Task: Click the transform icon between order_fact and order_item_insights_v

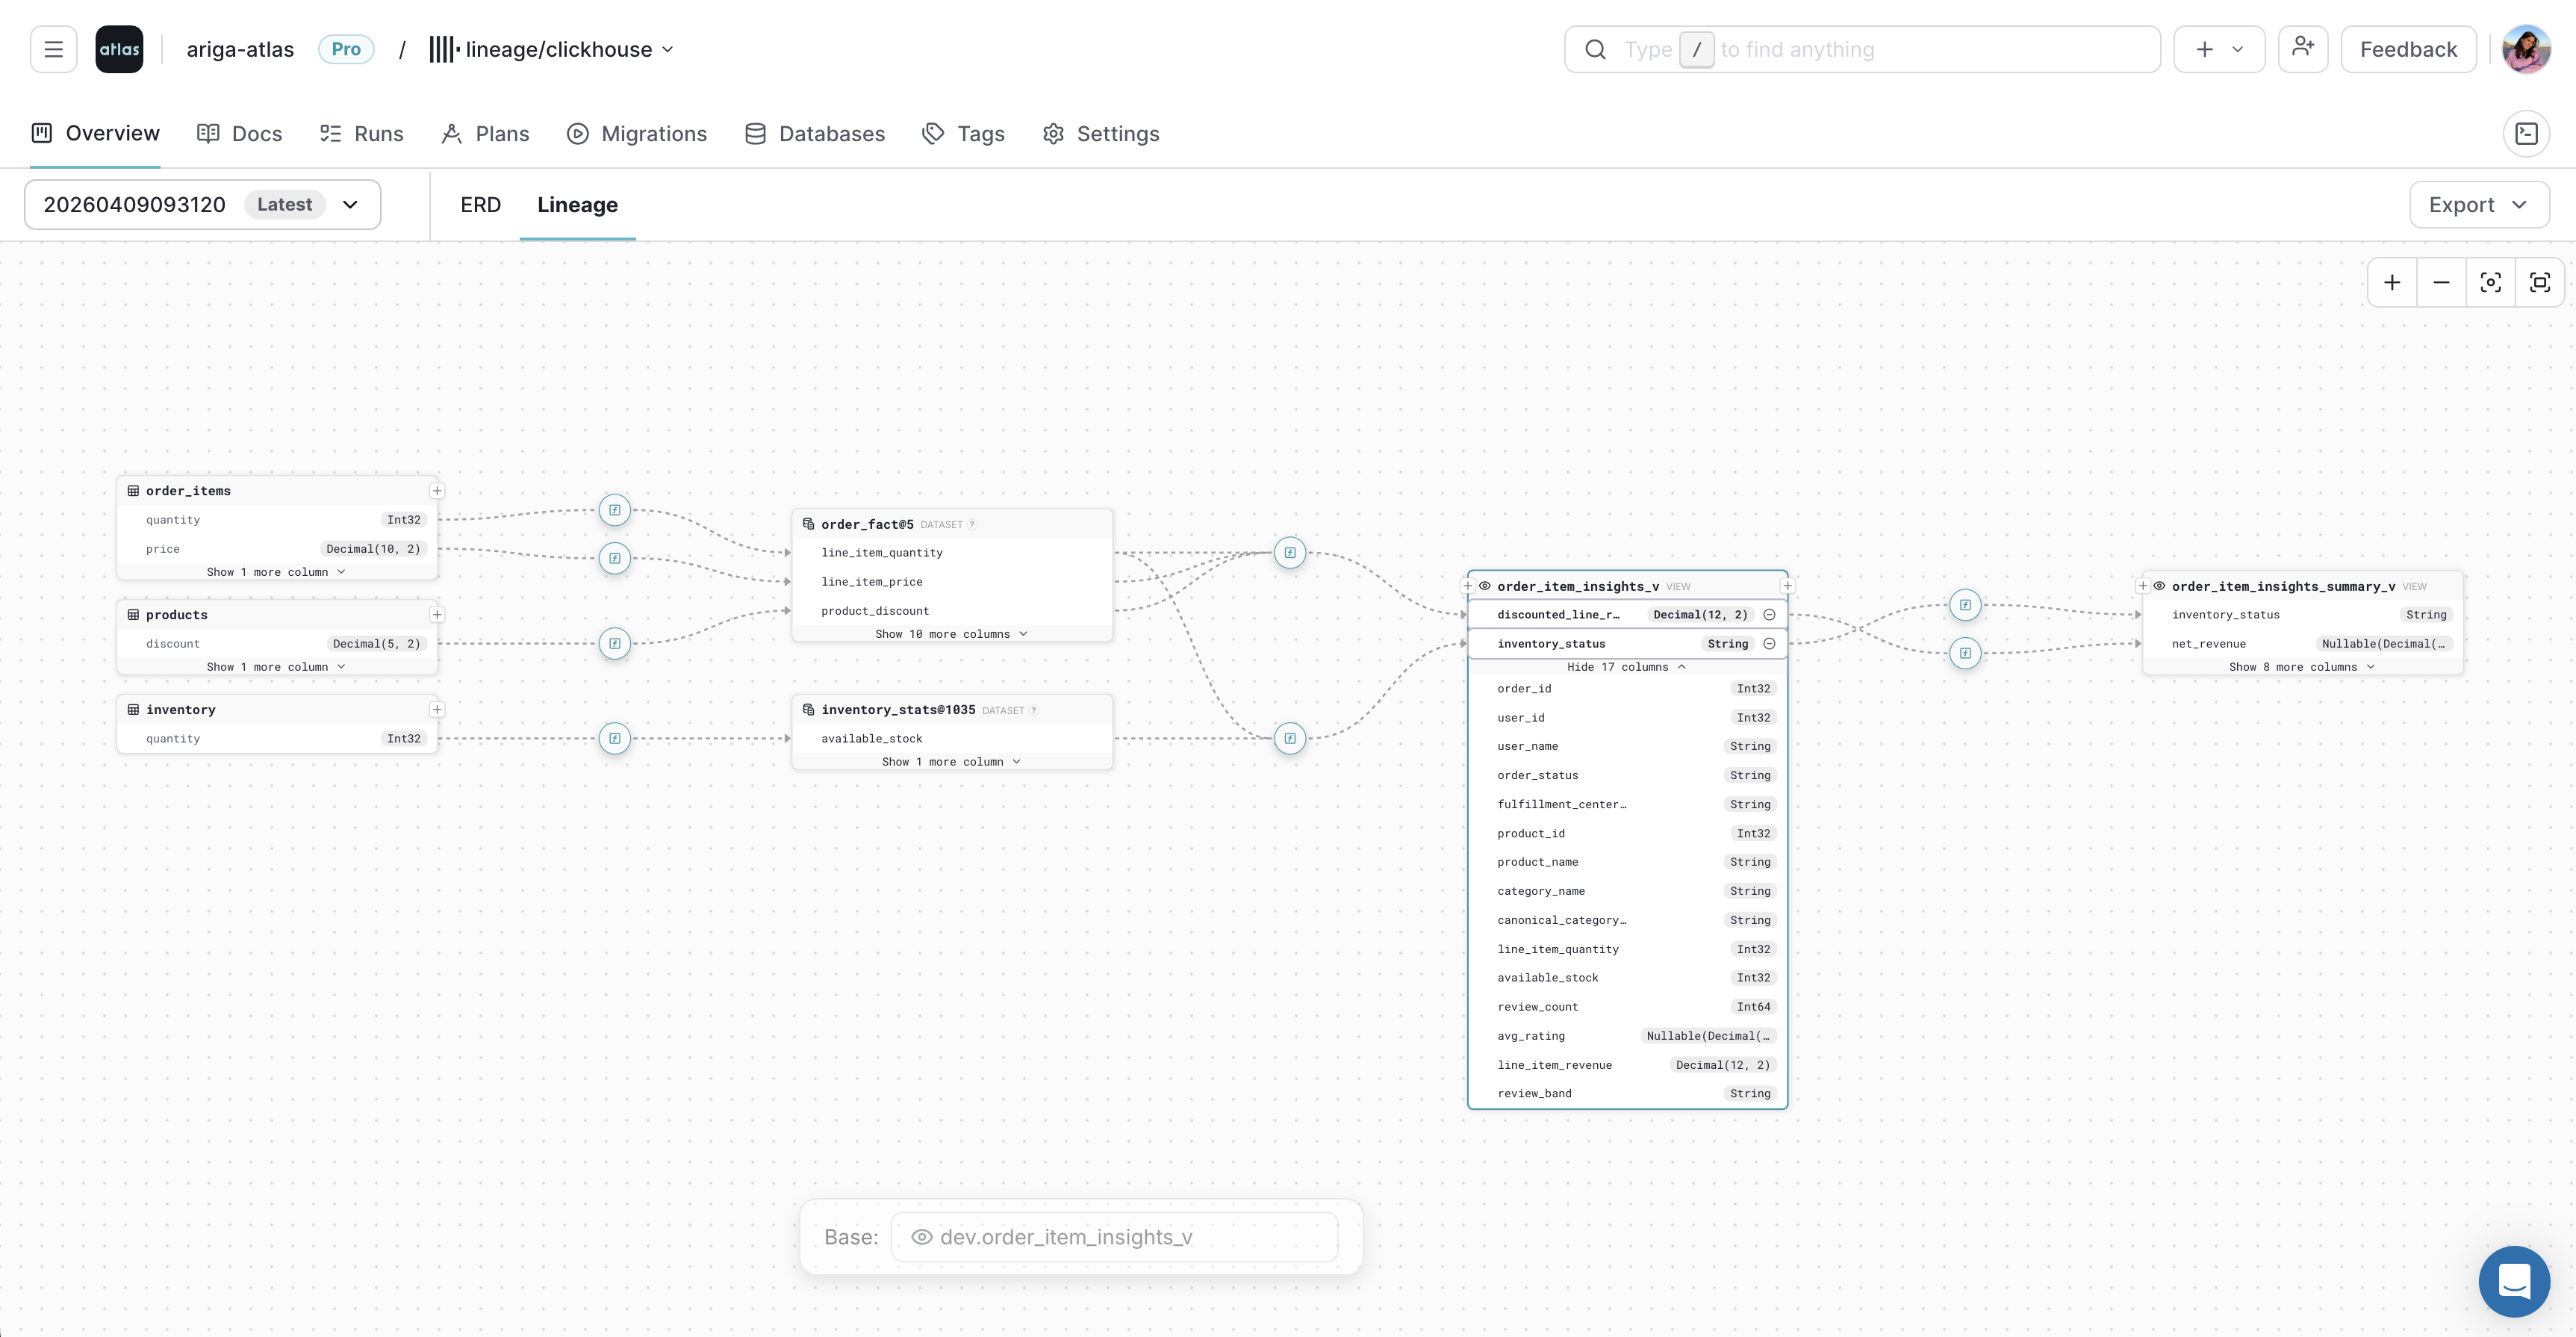Action: (1289, 552)
